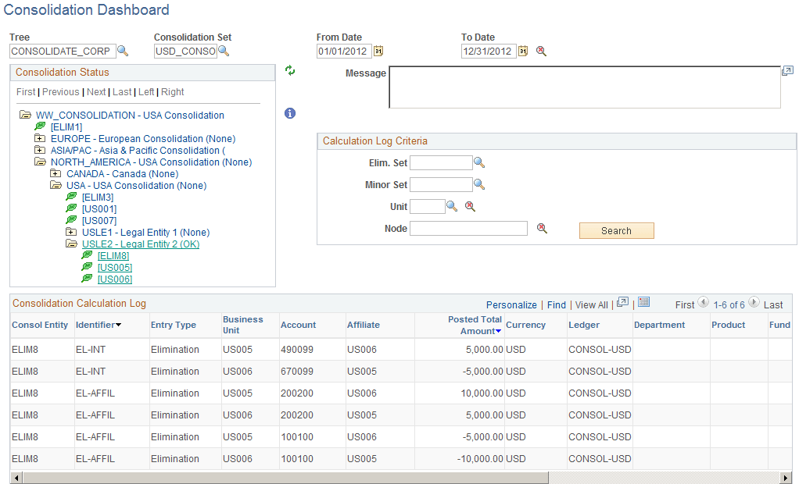Expand the EUROPE consolidation tree node
Screen dimensions: 799x484
pyautogui.click(x=39, y=138)
